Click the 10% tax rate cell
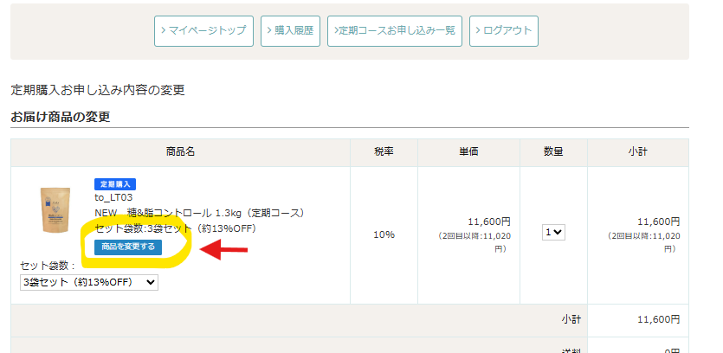Screen dimensions: 723x353 384,234
